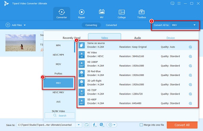Click the format Search field
Image resolution: width=203 pixels, height=131 pixels.
coord(60,115)
